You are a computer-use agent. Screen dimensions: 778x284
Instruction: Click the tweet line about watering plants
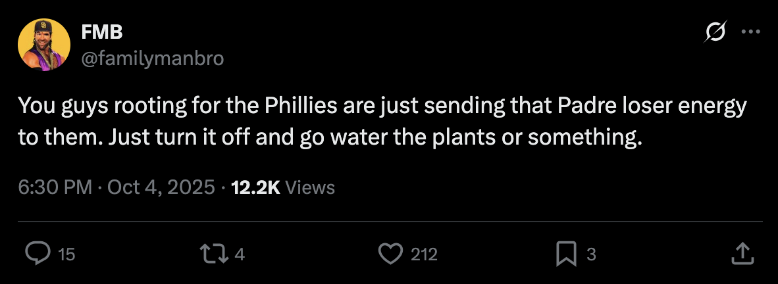click(329, 139)
